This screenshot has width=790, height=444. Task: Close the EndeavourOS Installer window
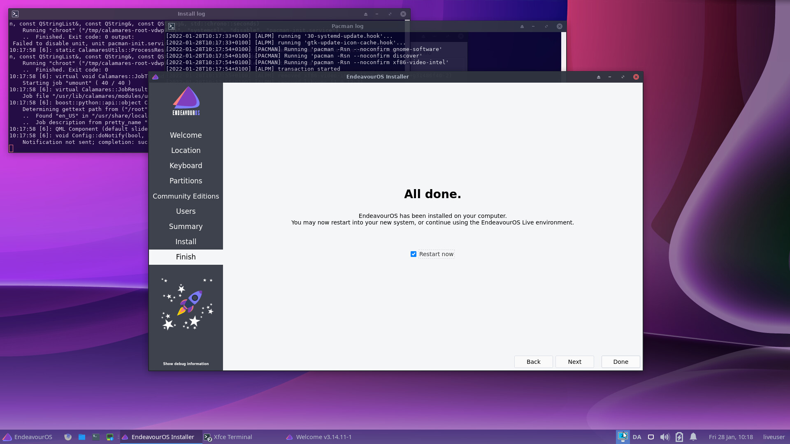[x=636, y=77]
